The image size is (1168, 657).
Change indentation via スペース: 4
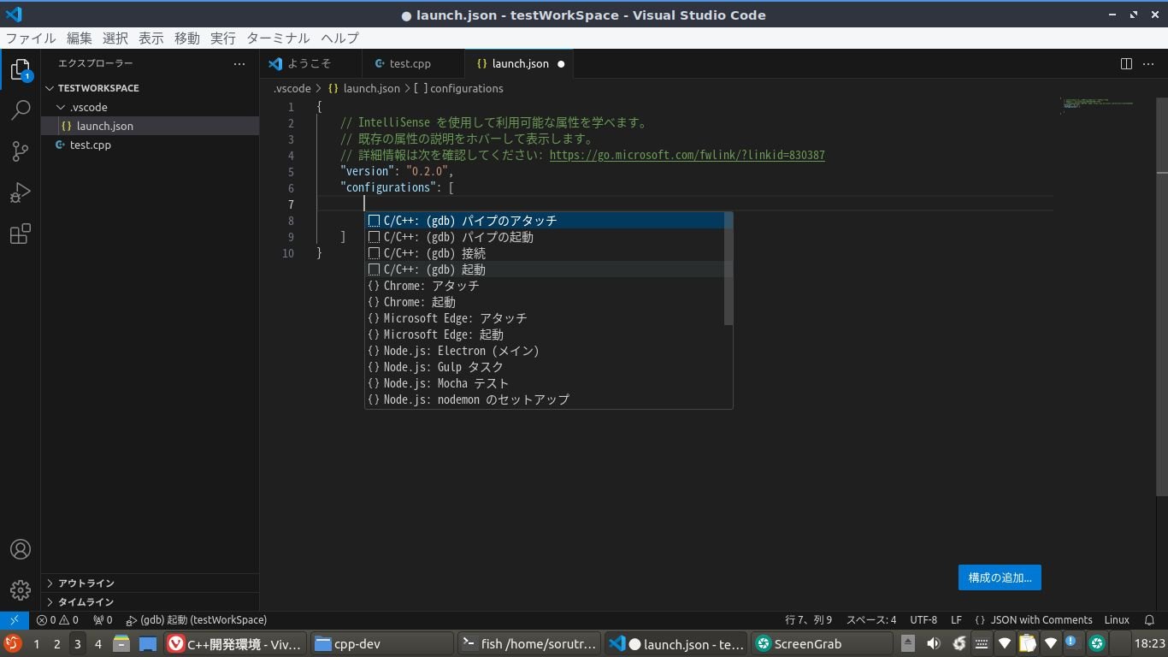[871, 620]
